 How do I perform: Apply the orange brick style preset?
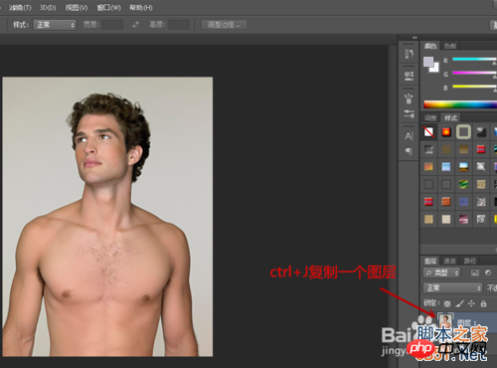pos(446,202)
